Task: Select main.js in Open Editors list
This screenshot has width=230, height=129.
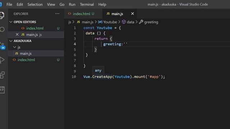Action: pos(36,34)
